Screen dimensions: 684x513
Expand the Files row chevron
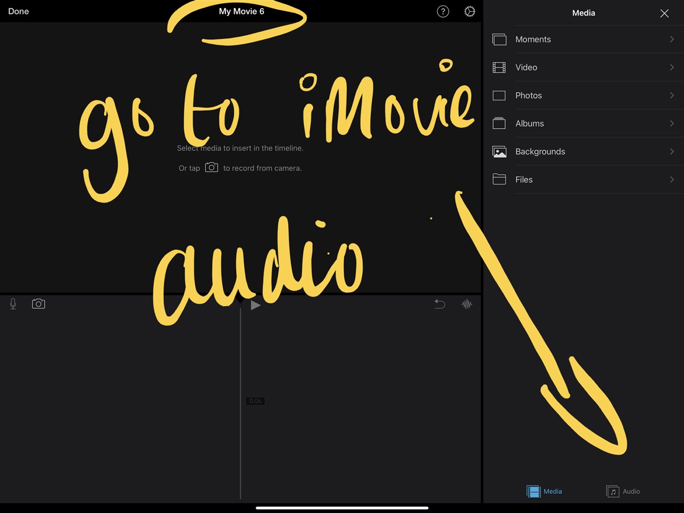672,180
